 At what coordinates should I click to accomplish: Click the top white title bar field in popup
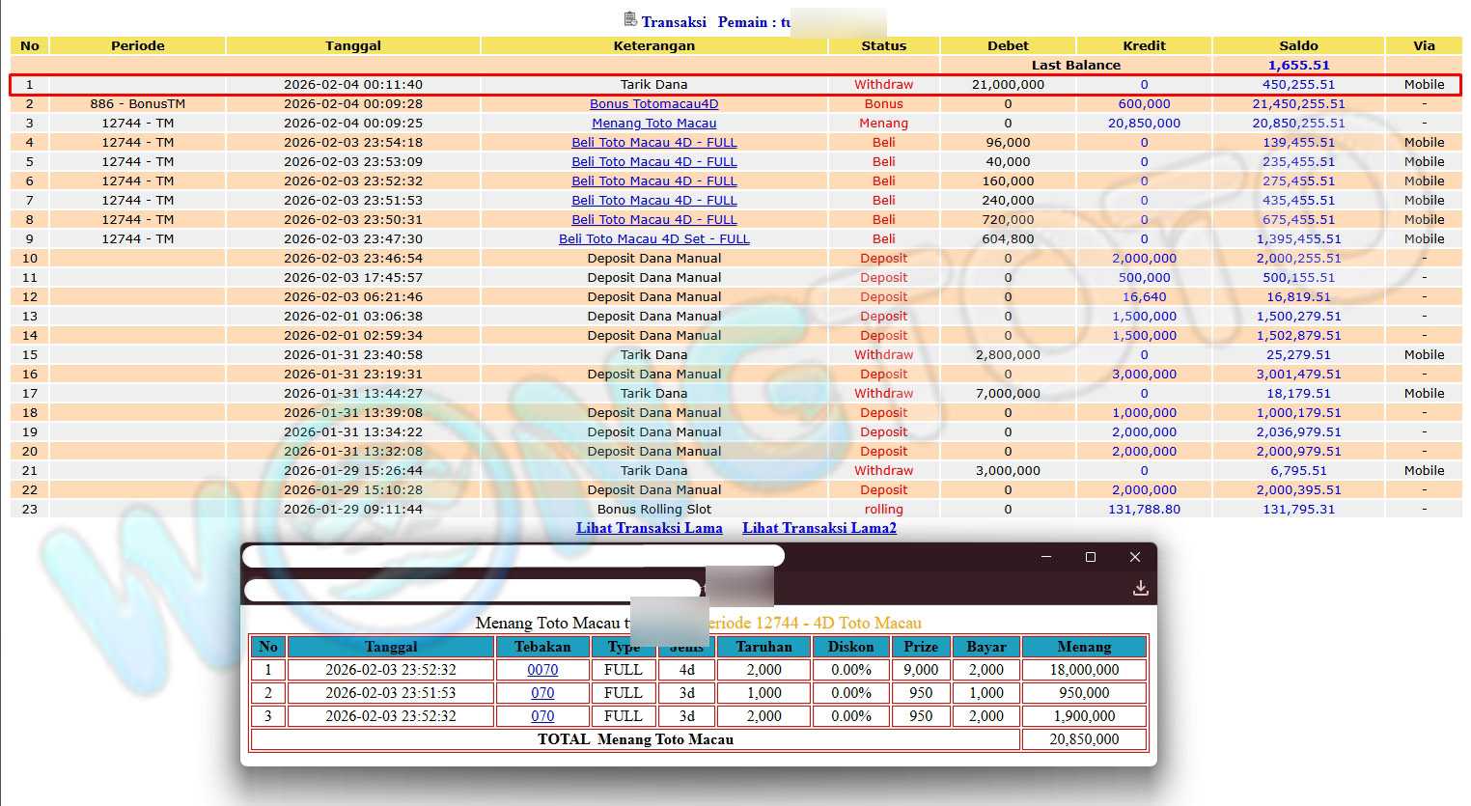[x=512, y=557]
